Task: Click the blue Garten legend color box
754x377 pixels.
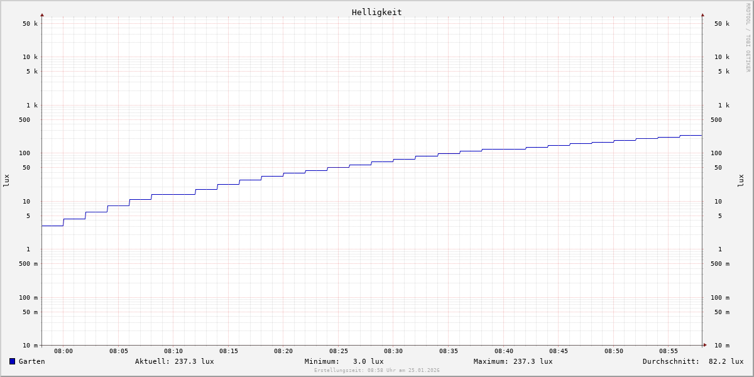Action: point(12,361)
